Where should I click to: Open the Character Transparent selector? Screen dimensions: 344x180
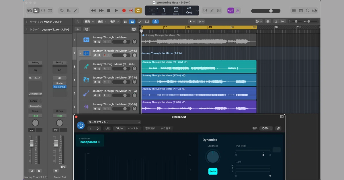tap(90, 141)
